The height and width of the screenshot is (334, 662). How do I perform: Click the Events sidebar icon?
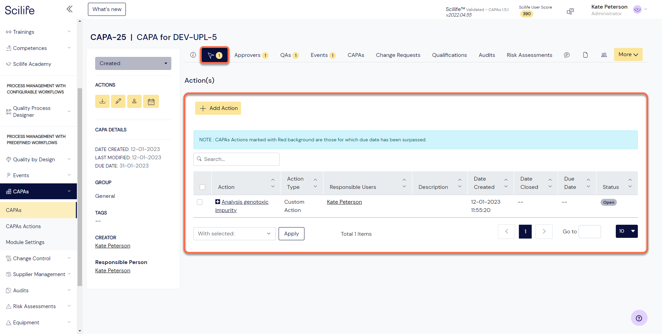[x=9, y=175]
